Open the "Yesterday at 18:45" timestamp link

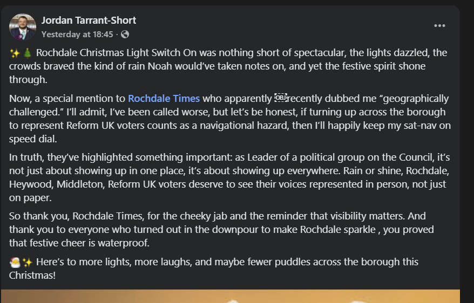point(77,34)
